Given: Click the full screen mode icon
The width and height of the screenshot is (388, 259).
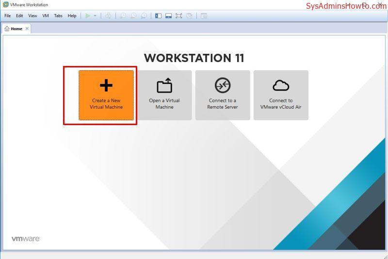Looking at the screenshot, I should pyautogui.click(x=178, y=16).
